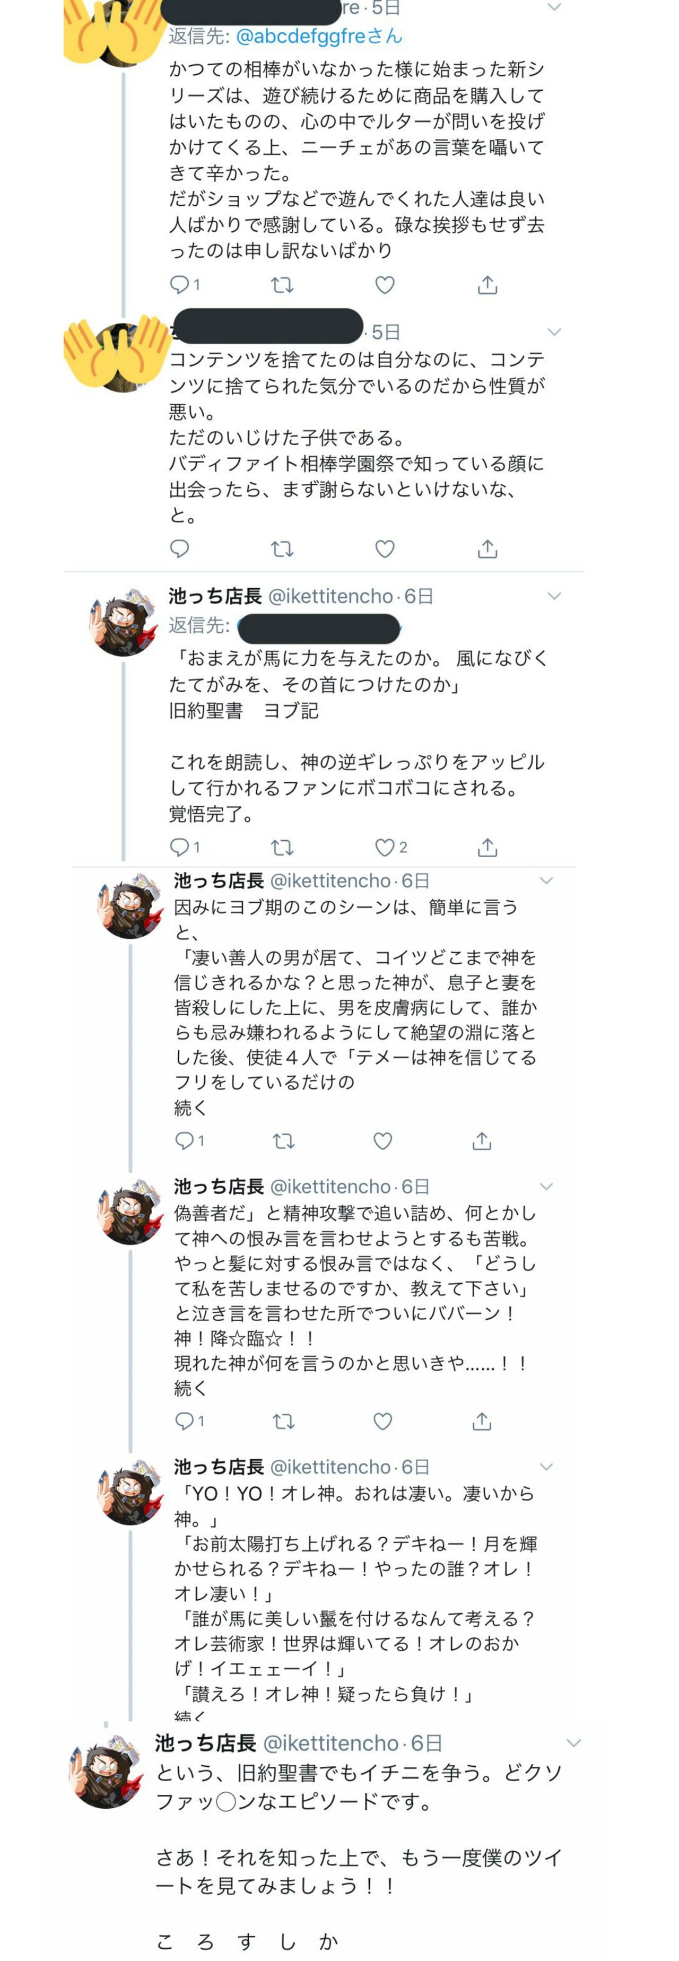Retweet the 新シリーズ tweet
This screenshot has height=1961, width=679.
tap(282, 285)
